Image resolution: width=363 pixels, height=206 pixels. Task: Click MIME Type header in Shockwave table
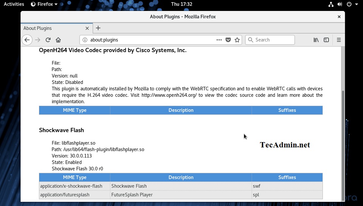75,177
